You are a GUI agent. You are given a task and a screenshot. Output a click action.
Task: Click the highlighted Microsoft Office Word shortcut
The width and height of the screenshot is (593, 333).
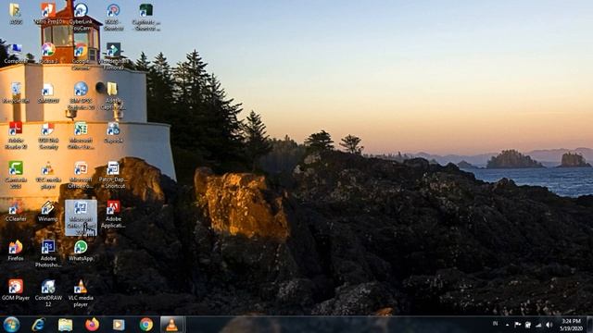[x=81, y=218]
